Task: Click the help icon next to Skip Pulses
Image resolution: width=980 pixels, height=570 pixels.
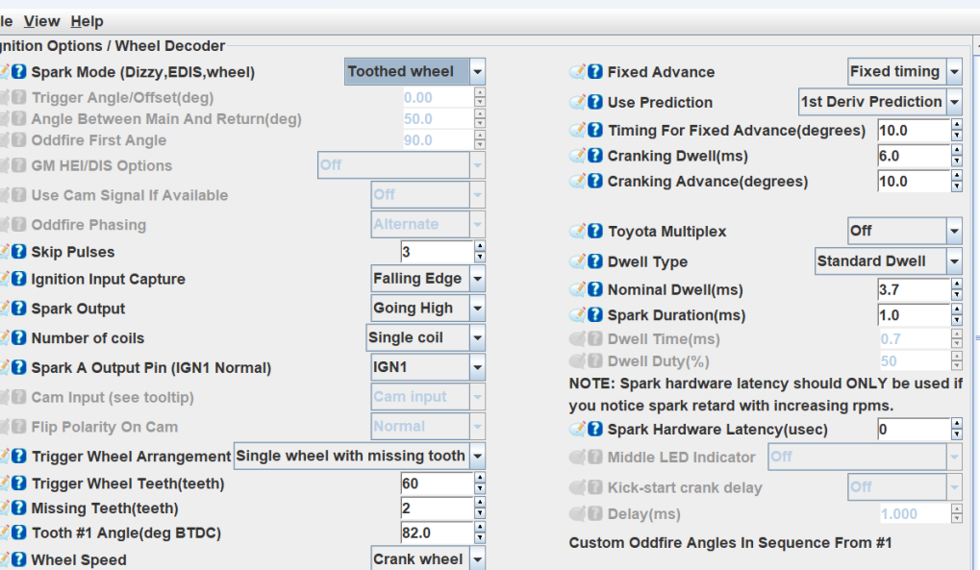Action: 19,252
